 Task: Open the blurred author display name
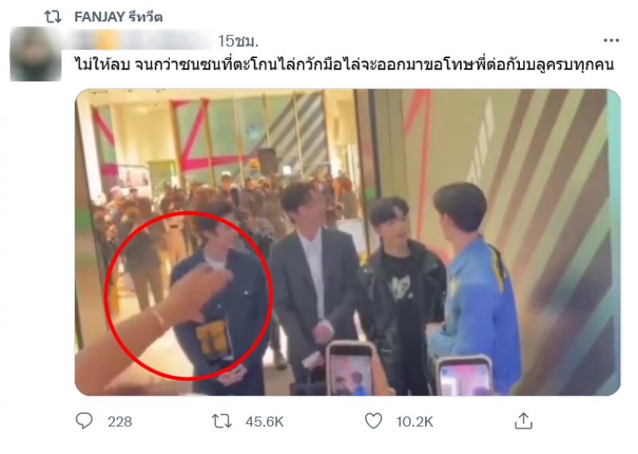(x=144, y=41)
